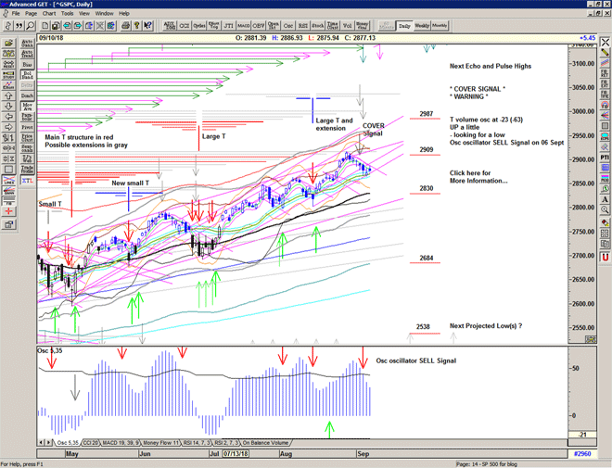This screenshot has width=612, height=468.
Task: Select the MACD 19, 39, 9 tab
Action: (123, 443)
